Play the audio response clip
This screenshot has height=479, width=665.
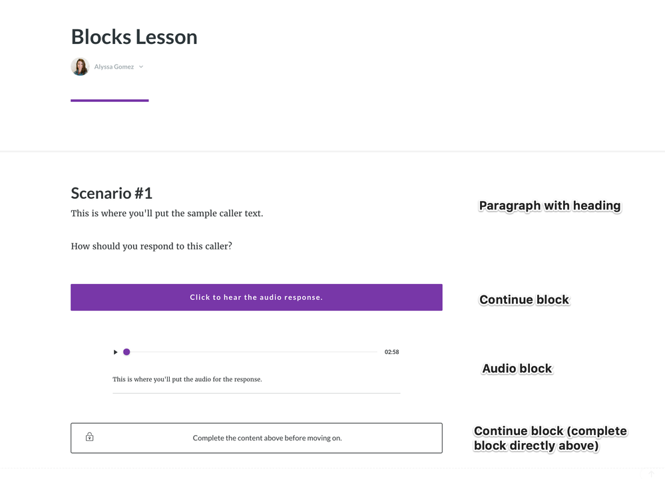coord(115,352)
